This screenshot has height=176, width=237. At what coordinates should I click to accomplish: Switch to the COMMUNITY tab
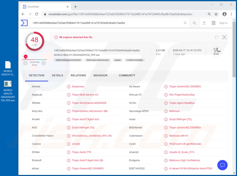coord(127,75)
